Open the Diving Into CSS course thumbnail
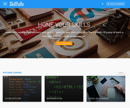 pos(22,89)
